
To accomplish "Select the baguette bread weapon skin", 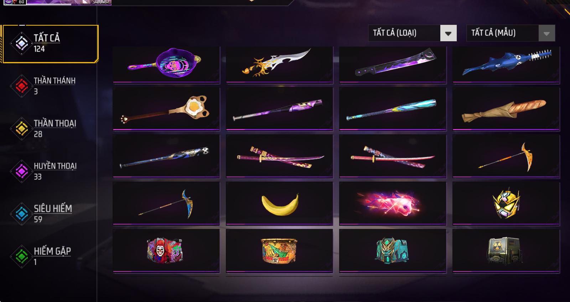I will (x=506, y=109).
